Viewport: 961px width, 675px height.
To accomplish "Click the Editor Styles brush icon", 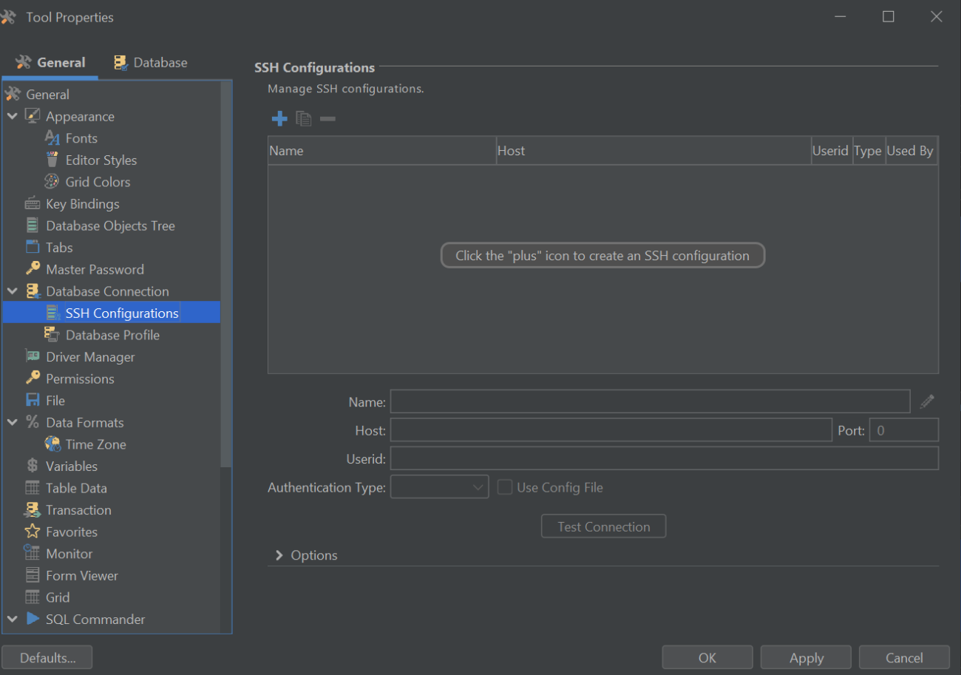I will 52,160.
